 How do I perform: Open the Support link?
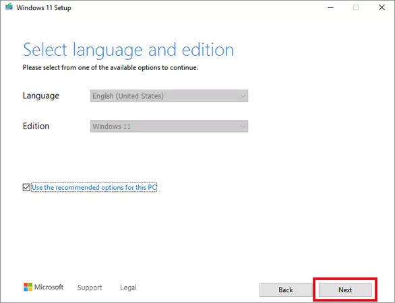(90, 288)
